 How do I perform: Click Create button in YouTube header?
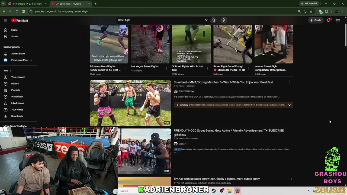point(316,20)
